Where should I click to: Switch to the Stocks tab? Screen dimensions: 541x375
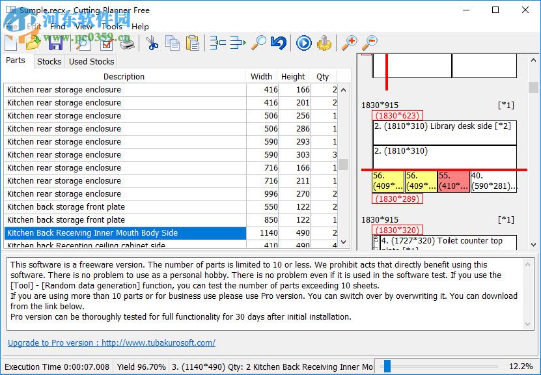(49, 61)
